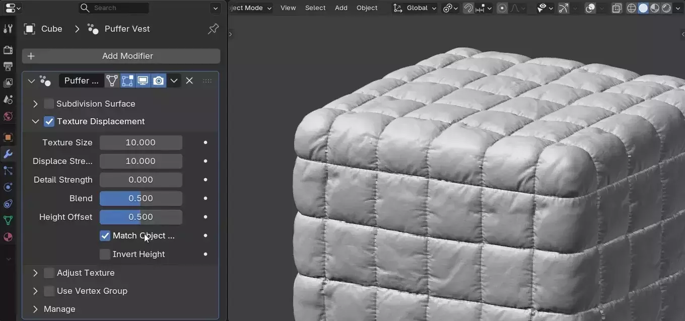The width and height of the screenshot is (685, 321).
Task: Click the pin icon in properties header
Action: pyautogui.click(x=214, y=29)
